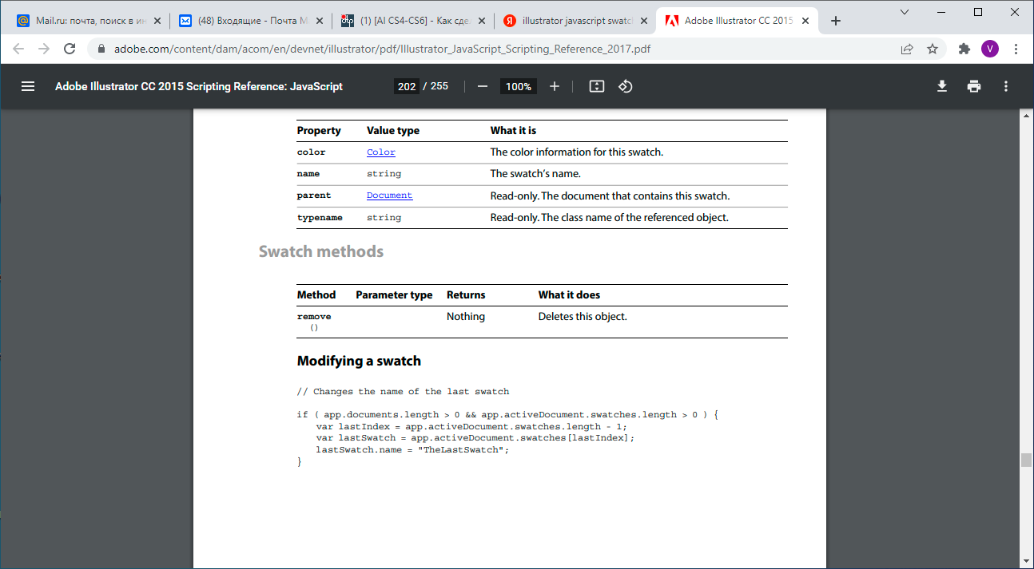Open the tab search chevron
The height and width of the screenshot is (569, 1034).
pyautogui.click(x=905, y=12)
